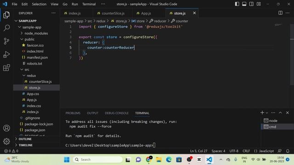The width and height of the screenshot is (294, 165).
Task: Open Explorer views and more actions ellipsis
Action: pos(53,13)
